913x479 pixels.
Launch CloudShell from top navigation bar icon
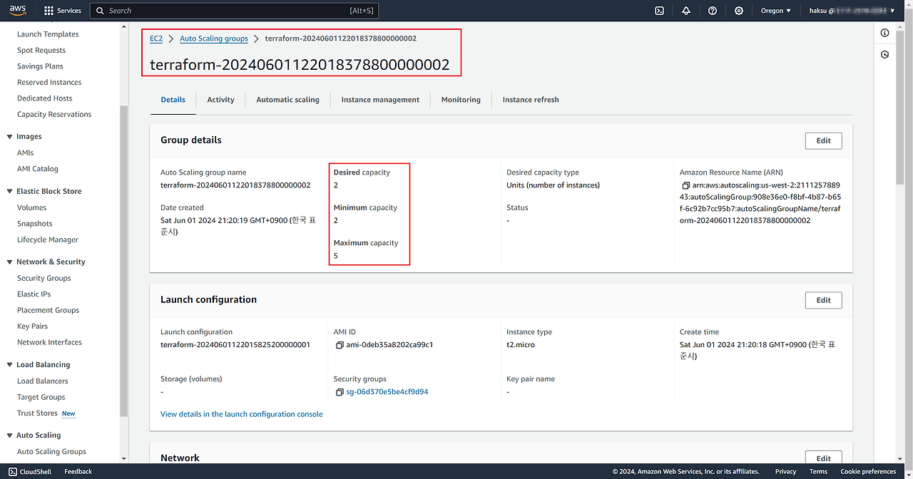(x=660, y=11)
